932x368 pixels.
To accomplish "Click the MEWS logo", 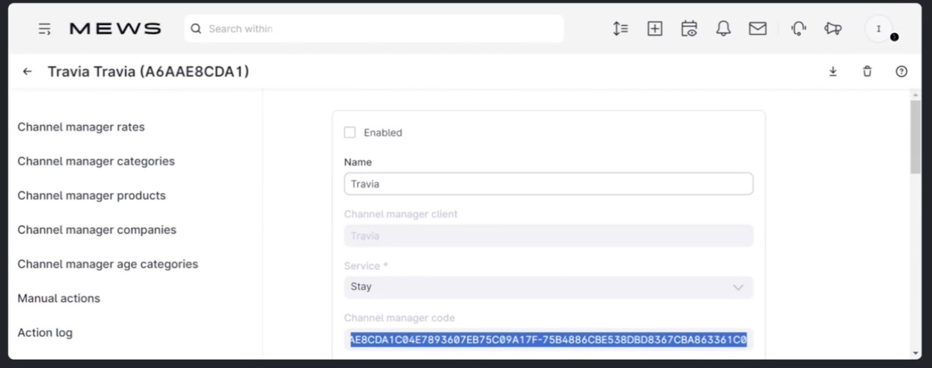I will [115, 29].
